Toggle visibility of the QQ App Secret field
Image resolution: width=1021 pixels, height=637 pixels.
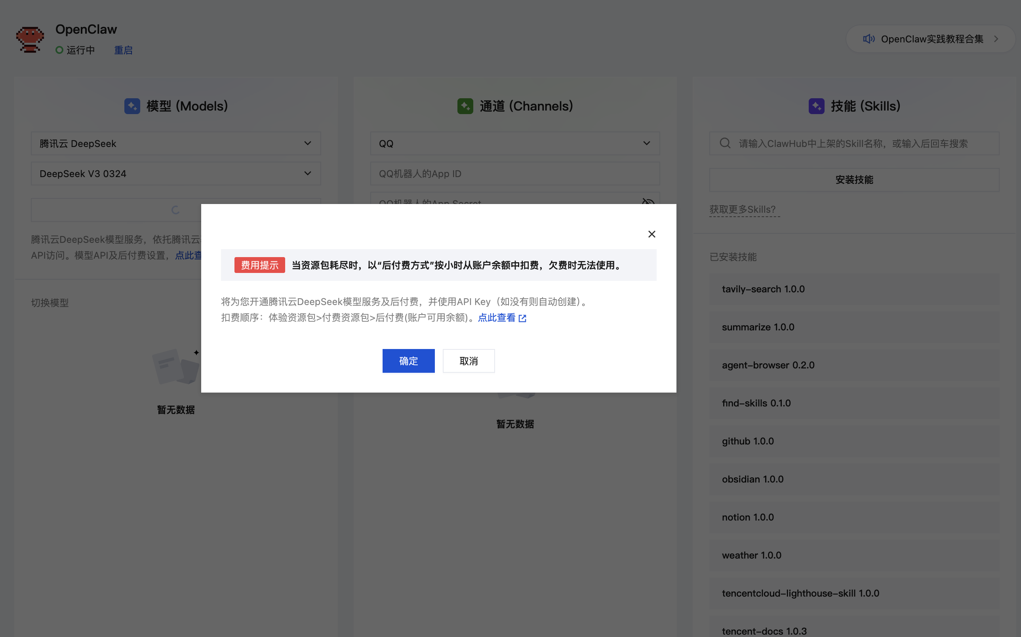pos(648,203)
